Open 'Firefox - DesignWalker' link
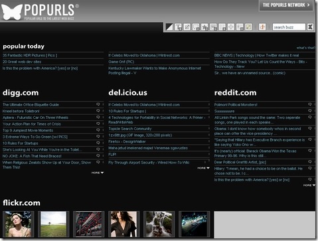Image resolution: width=318 pixels, height=241 pixels. coord(127,141)
